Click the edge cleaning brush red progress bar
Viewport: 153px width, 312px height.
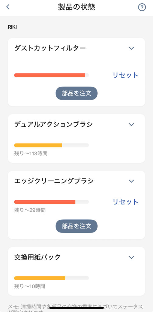click(51, 202)
